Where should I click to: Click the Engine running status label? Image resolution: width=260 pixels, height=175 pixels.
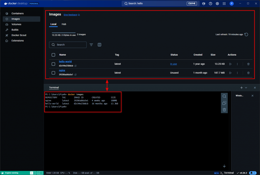12,173
